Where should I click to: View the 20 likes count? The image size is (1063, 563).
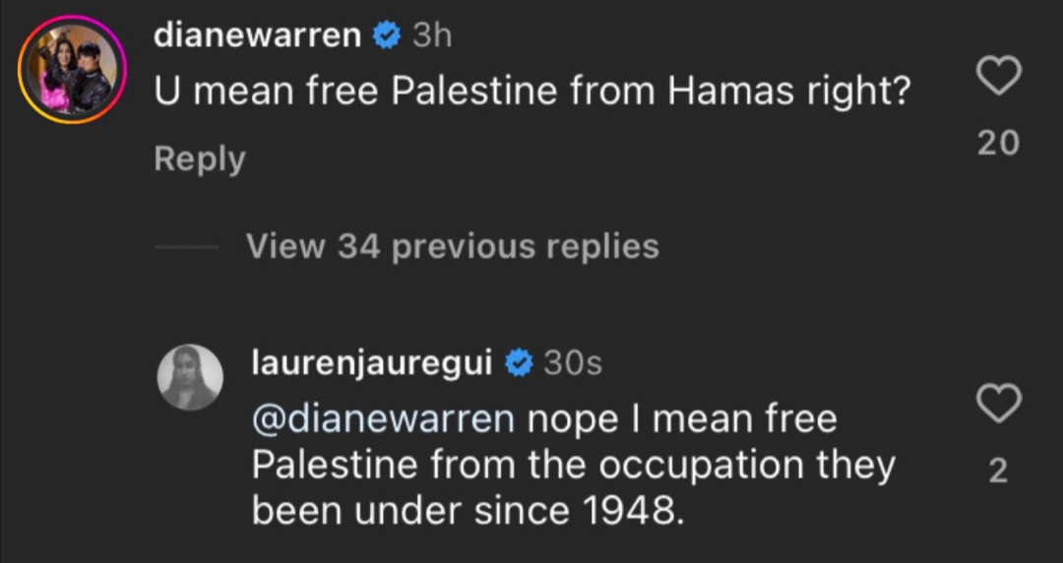999,143
